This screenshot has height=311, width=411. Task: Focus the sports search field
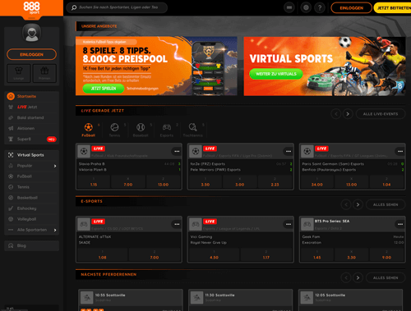pyautogui.click(x=118, y=7)
